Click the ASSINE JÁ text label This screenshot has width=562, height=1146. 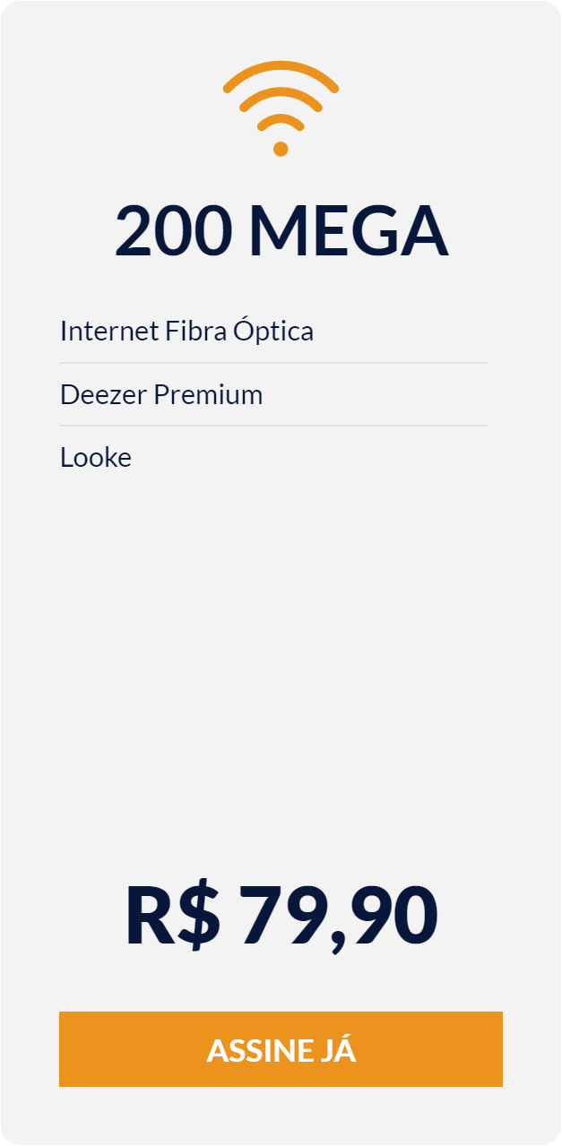click(x=281, y=1050)
